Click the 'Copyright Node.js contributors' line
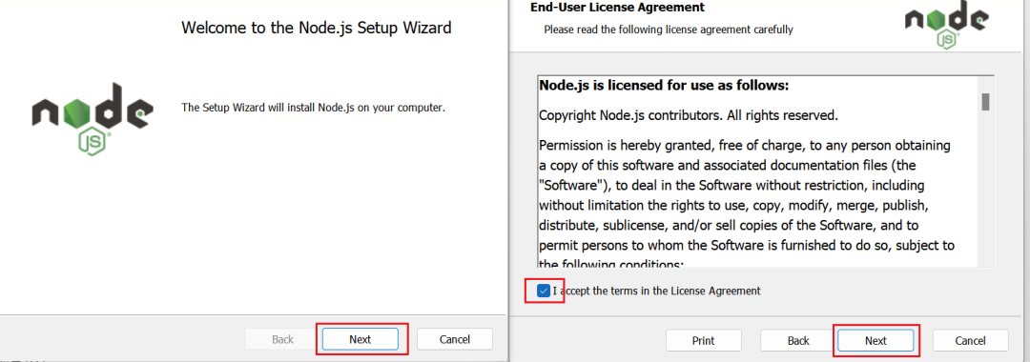The height and width of the screenshot is (362, 1030). [689, 116]
